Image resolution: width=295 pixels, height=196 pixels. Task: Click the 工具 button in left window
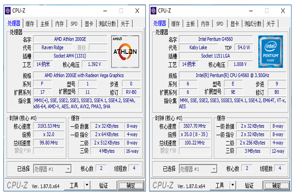point(74,185)
